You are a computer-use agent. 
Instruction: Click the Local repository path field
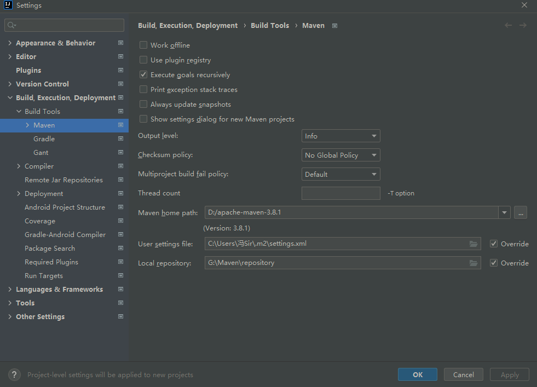(x=343, y=263)
